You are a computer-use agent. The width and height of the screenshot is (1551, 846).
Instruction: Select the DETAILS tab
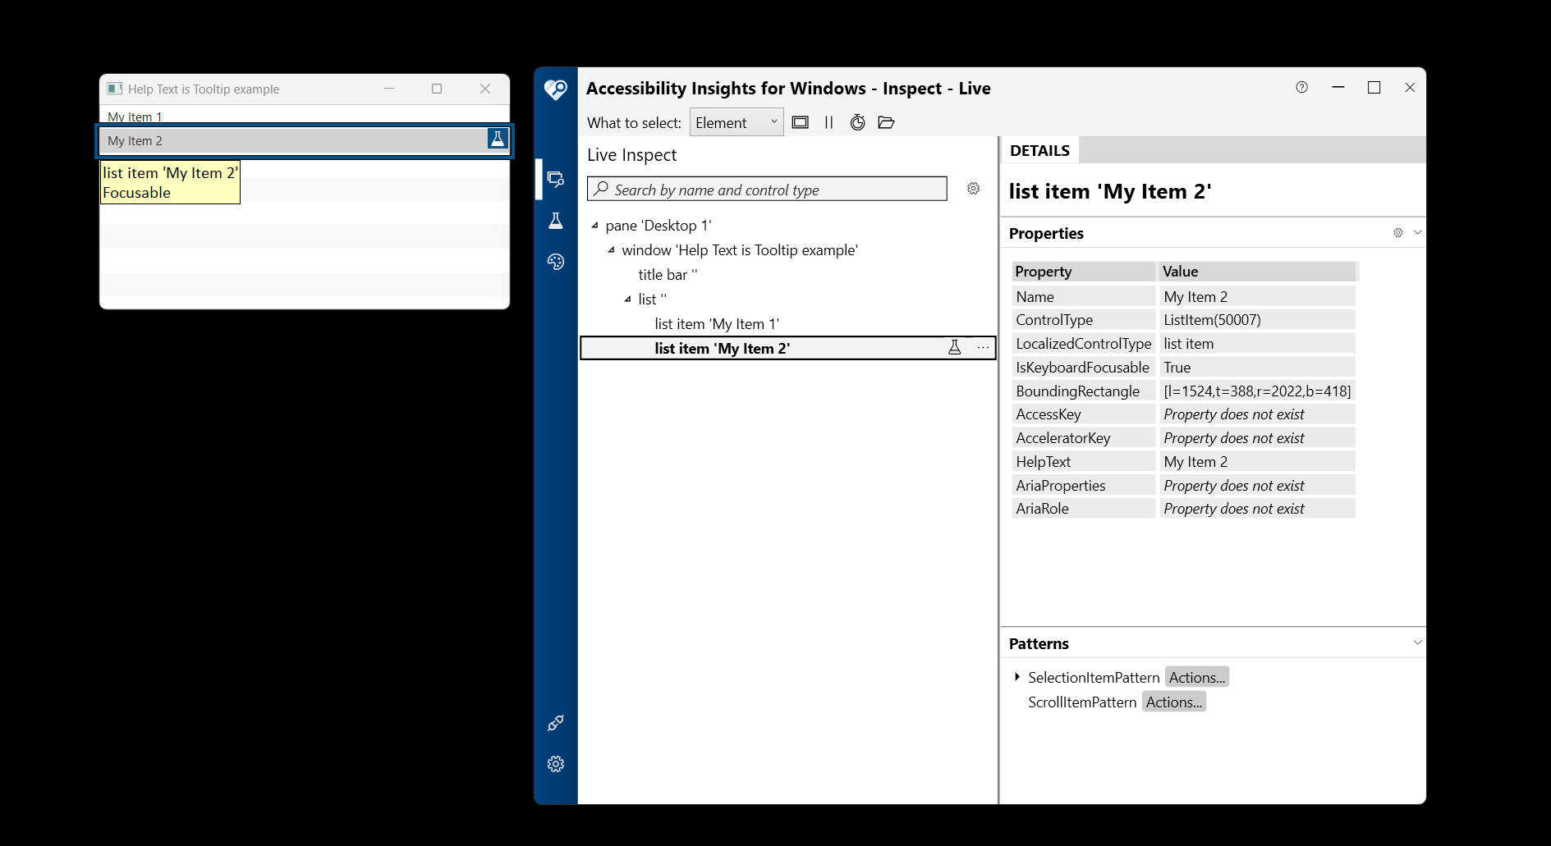click(x=1039, y=150)
